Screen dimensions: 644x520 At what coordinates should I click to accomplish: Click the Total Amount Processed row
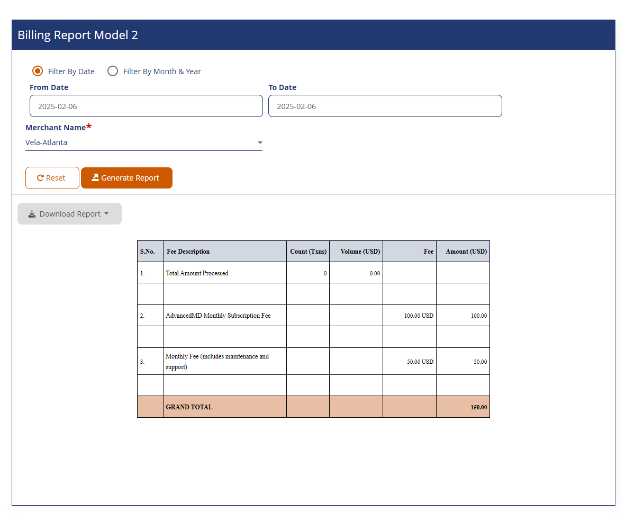pyautogui.click(x=197, y=273)
